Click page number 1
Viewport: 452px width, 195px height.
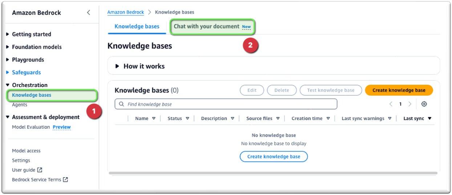coord(400,104)
